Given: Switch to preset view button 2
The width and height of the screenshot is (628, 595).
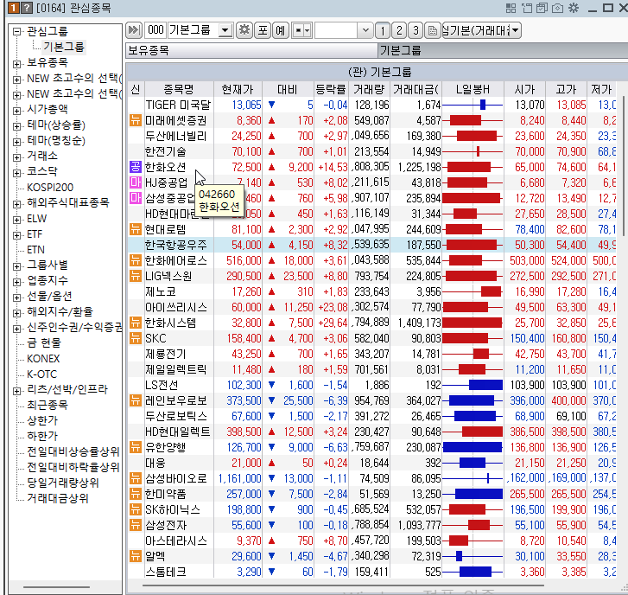Looking at the screenshot, I should pyautogui.click(x=400, y=30).
